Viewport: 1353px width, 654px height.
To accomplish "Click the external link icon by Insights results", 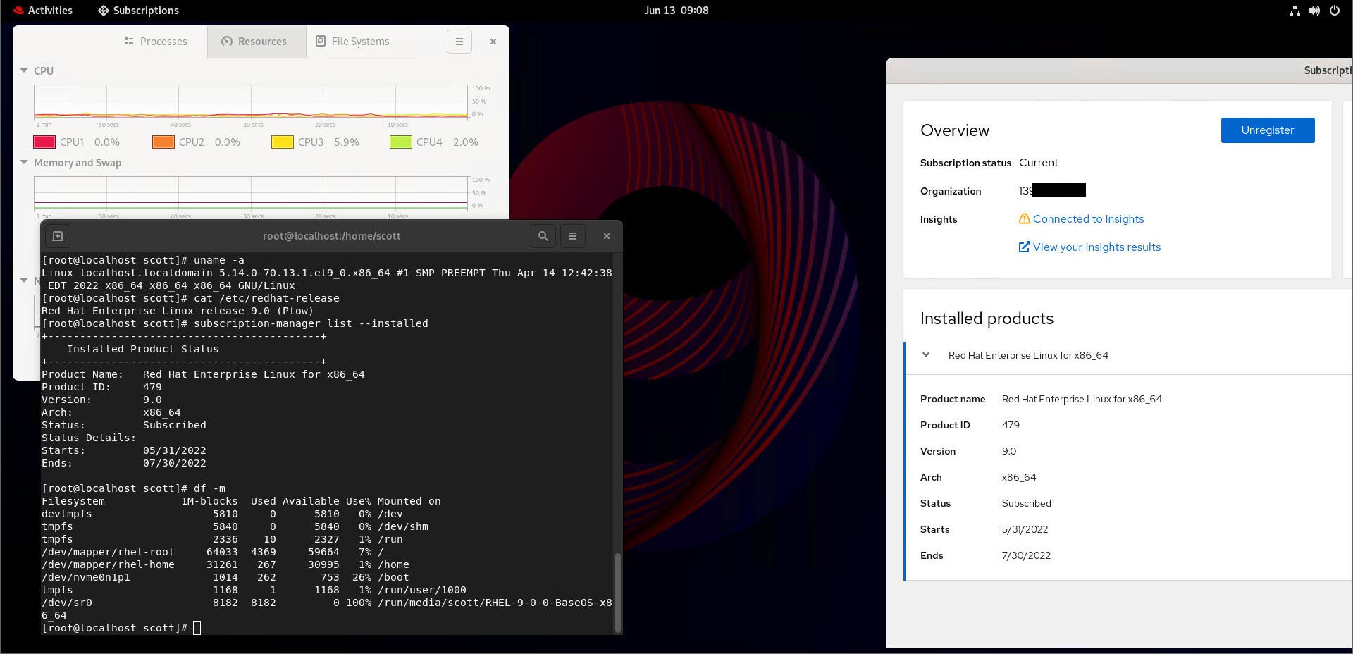I will coord(1025,247).
